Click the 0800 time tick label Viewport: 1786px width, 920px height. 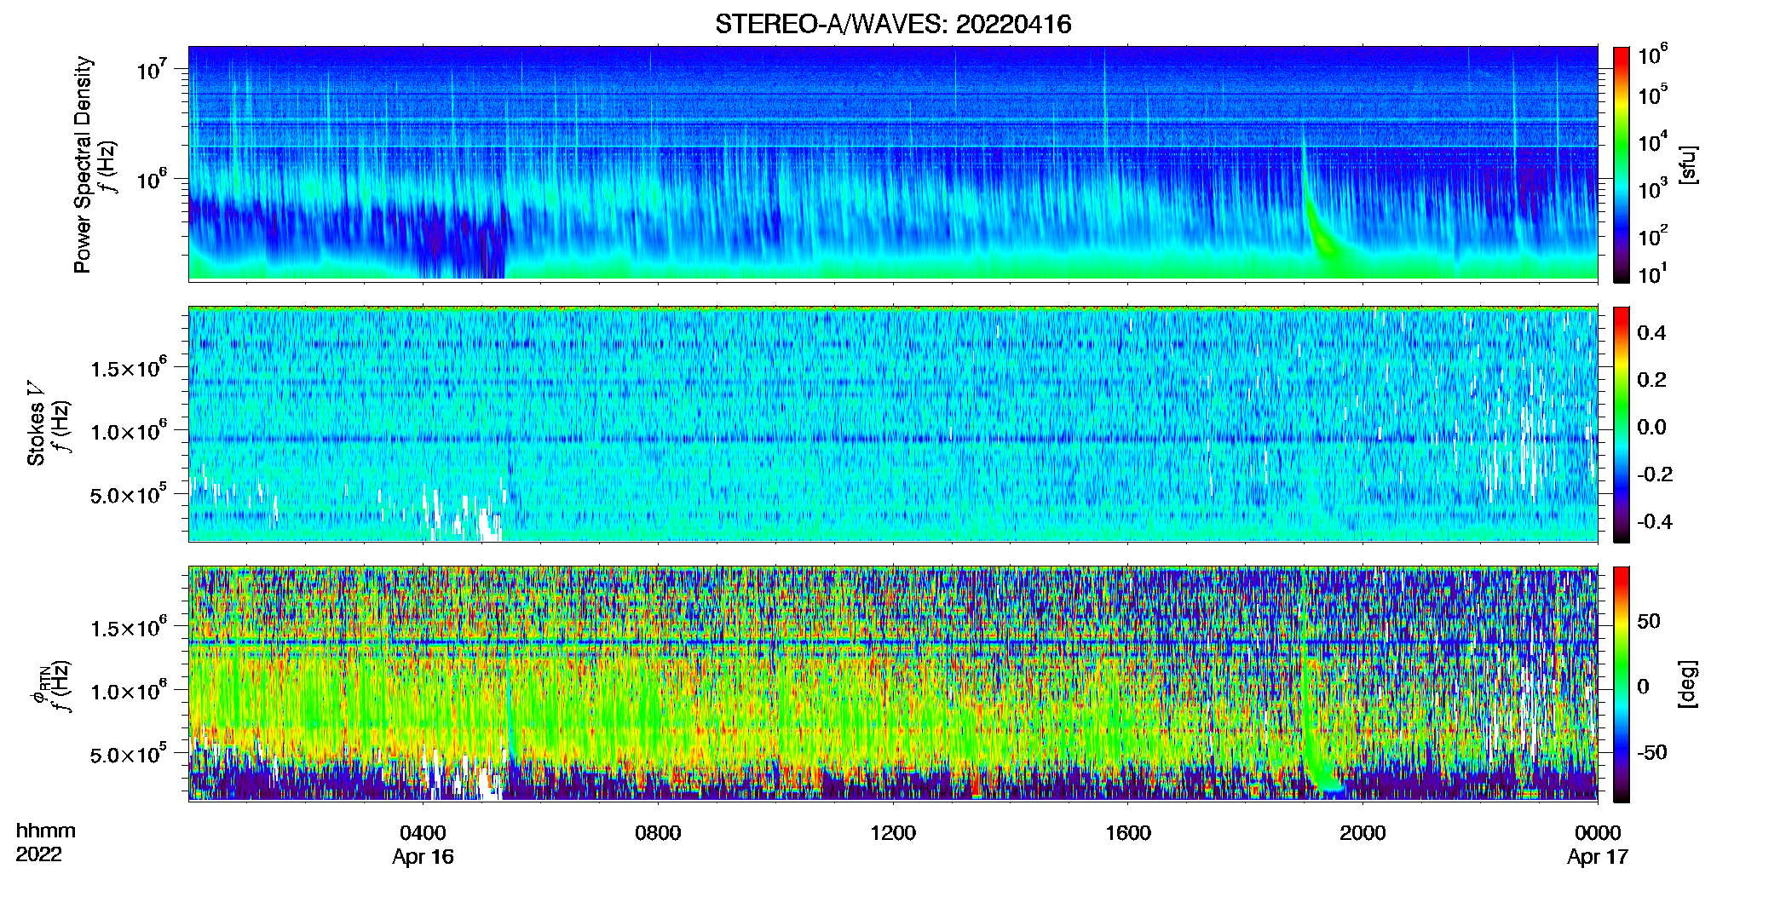[658, 833]
